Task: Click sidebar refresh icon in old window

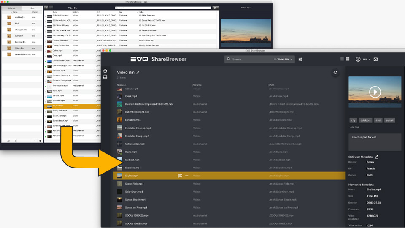Action: [x=40, y=141]
